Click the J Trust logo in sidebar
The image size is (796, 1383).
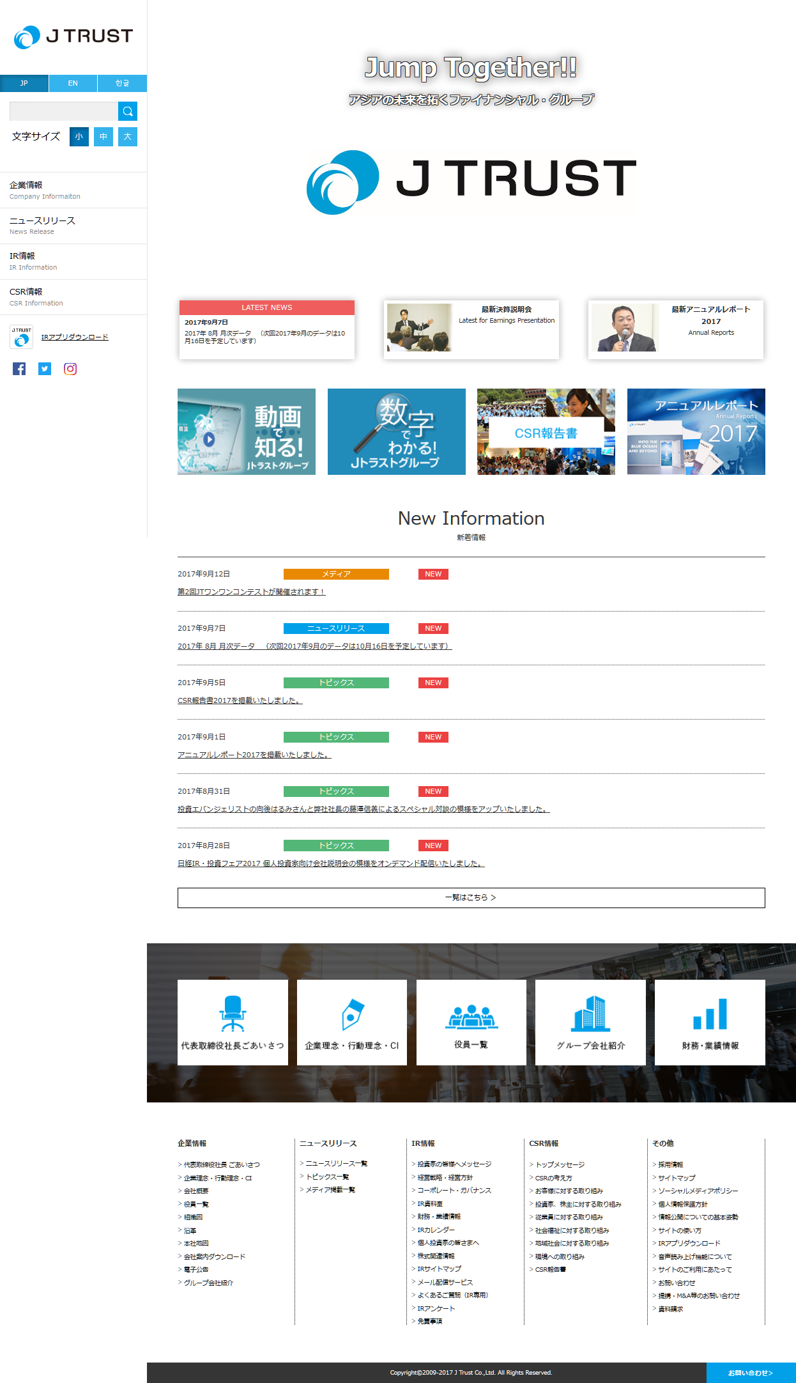coord(73,37)
